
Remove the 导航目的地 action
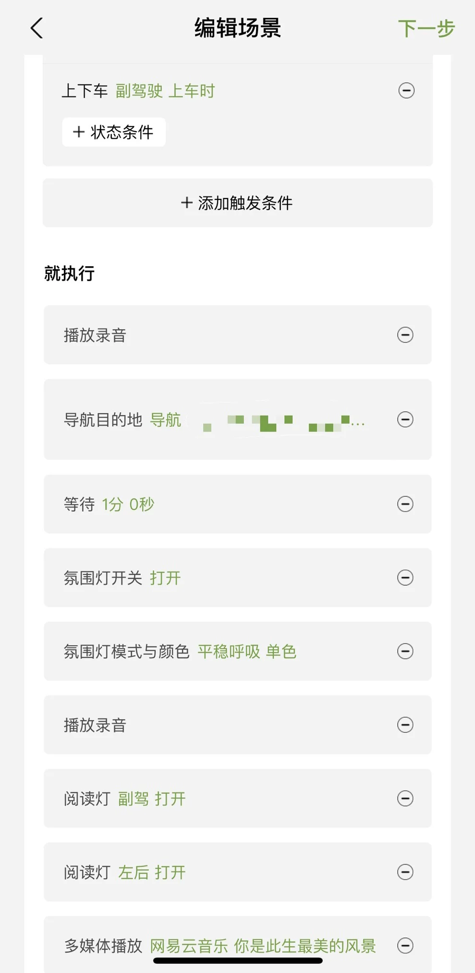[x=405, y=419]
